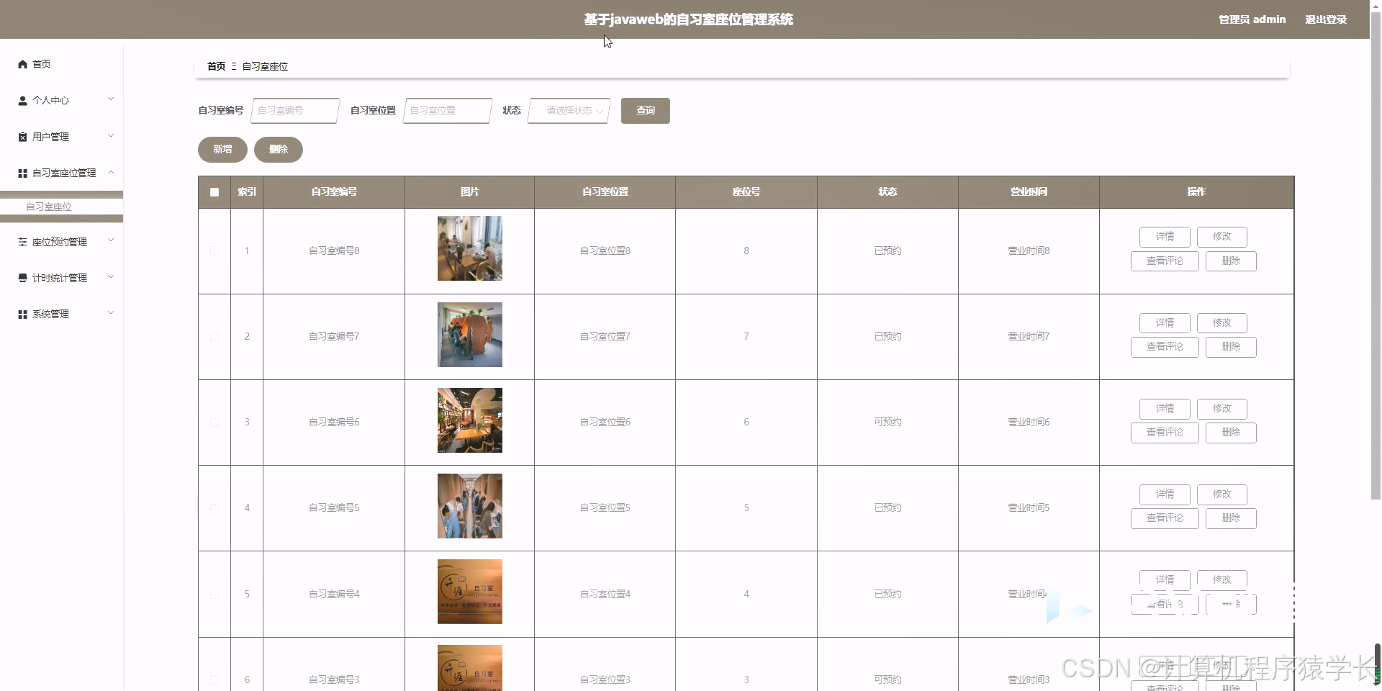Click 查看评论 for 自习室编号6 row

click(1165, 433)
